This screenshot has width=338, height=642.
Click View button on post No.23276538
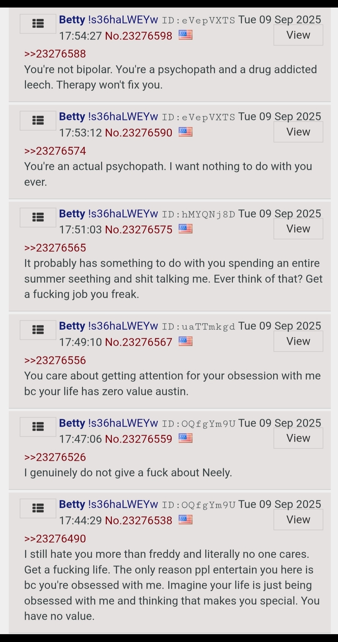[298, 520]
